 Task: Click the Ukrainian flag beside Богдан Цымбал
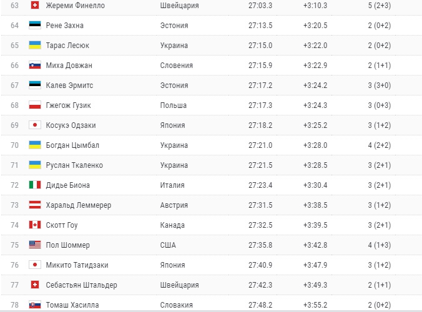(35, 145)
